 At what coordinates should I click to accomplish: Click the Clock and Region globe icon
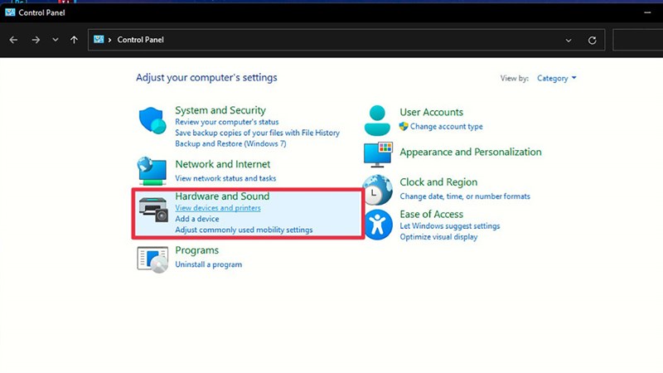click(x=378, y=189)
